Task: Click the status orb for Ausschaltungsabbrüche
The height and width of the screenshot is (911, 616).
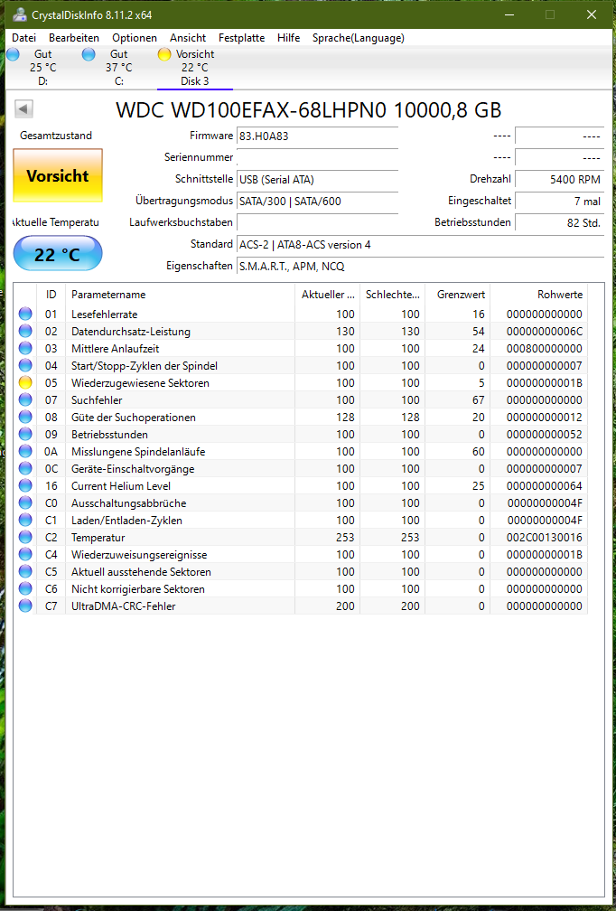Action: click(x=25, y=502)
